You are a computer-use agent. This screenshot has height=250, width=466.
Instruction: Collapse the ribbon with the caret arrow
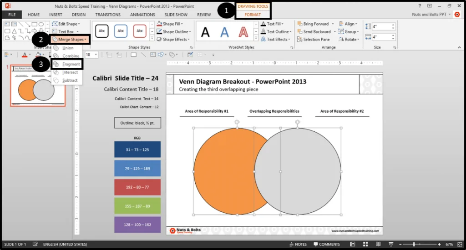pos(460,48)
